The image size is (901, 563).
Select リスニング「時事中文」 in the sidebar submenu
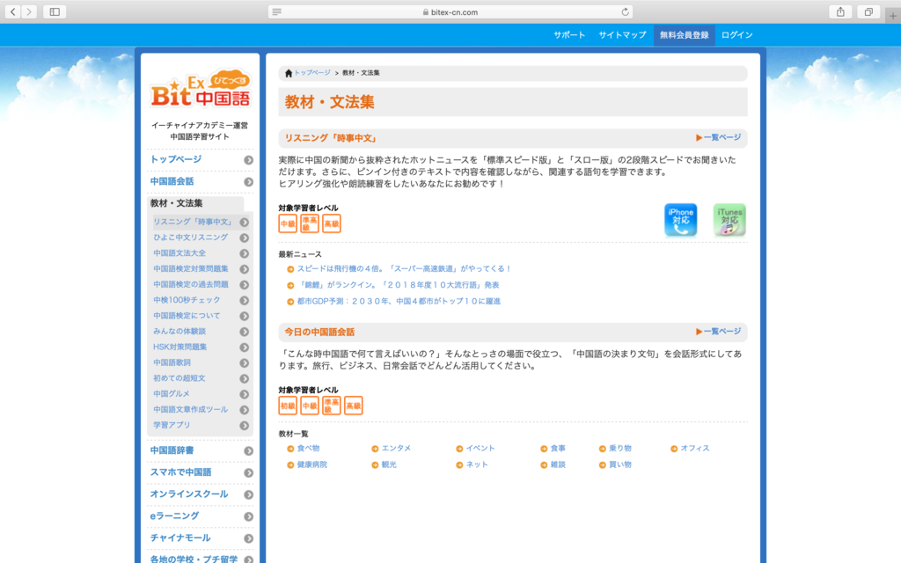[x=193, y=222]
